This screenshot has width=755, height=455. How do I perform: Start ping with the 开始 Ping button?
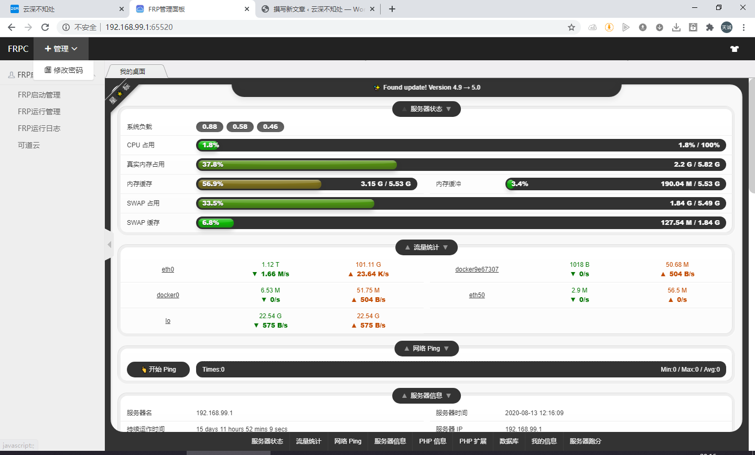click(158, 370)
